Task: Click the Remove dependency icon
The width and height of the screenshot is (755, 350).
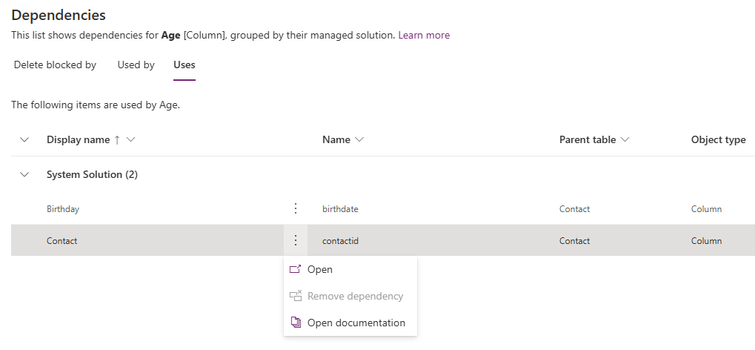Action: [x=296, y=296]
